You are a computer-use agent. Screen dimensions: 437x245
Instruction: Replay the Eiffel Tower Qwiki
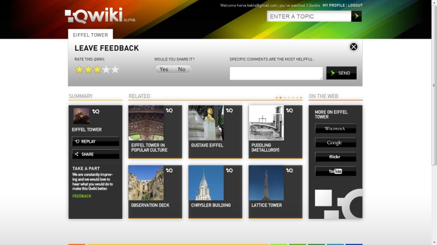pyautogui.click(x=96, y=142)
